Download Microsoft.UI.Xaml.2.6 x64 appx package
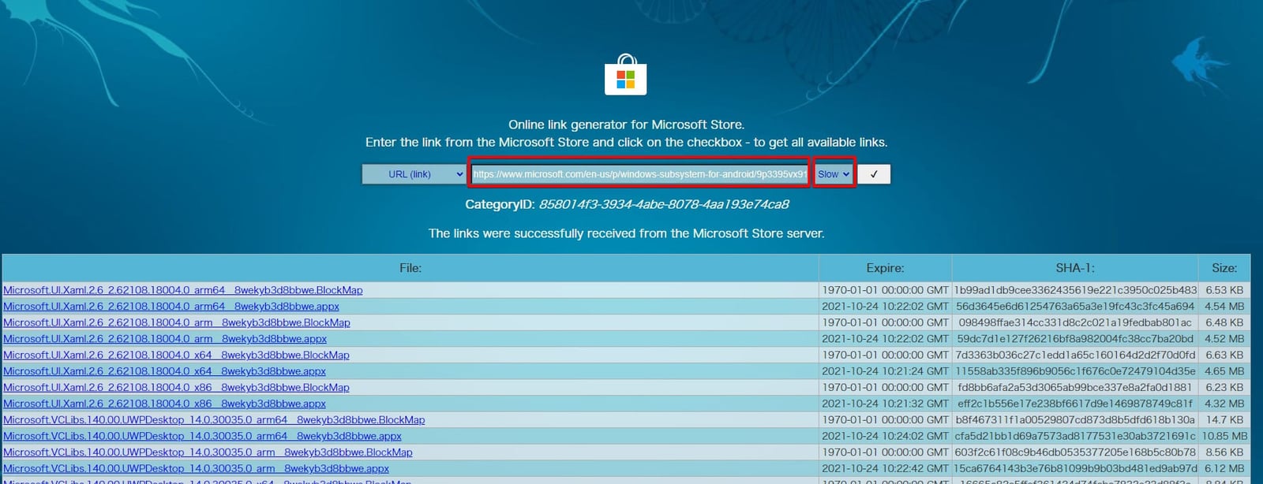This screenshot has height=484, width=1263. coord(164,371)
